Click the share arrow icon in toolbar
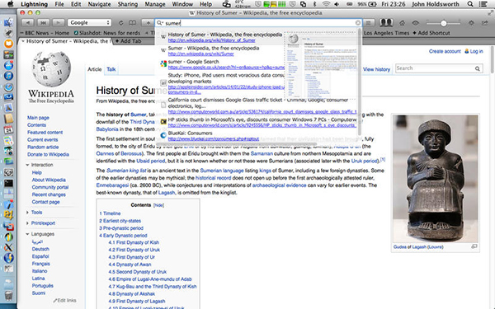 (484, 23)
